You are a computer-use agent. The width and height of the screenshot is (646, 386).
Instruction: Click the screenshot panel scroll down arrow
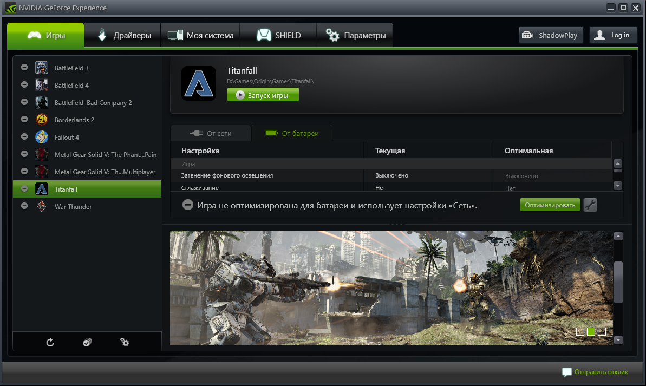coord(618,340)
